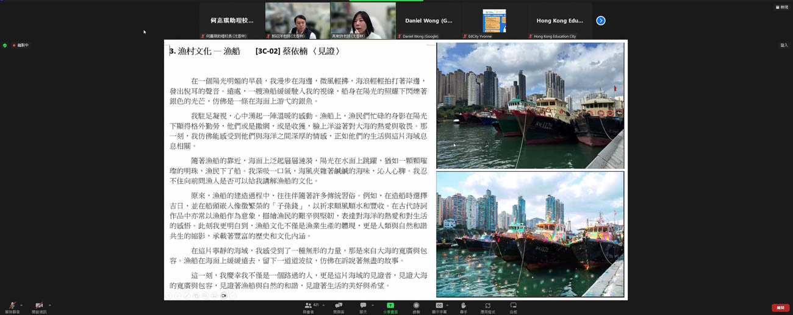The height and width of the screenshot is (315, 793).
Task: Click the green share screen button
Action: click(x=390, y=306)
